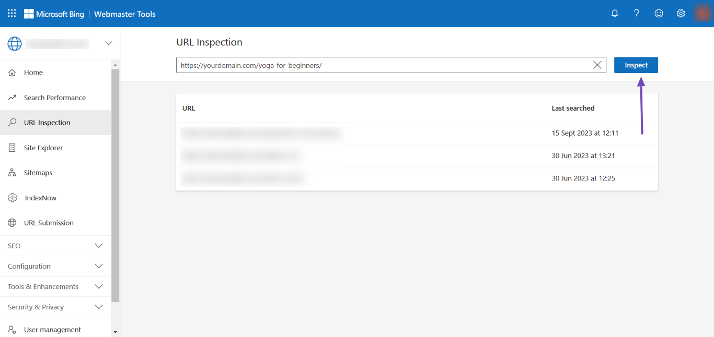Click the URL Submission globe icon
This screenshot has width=714, height=337.
tap(12, 223)
